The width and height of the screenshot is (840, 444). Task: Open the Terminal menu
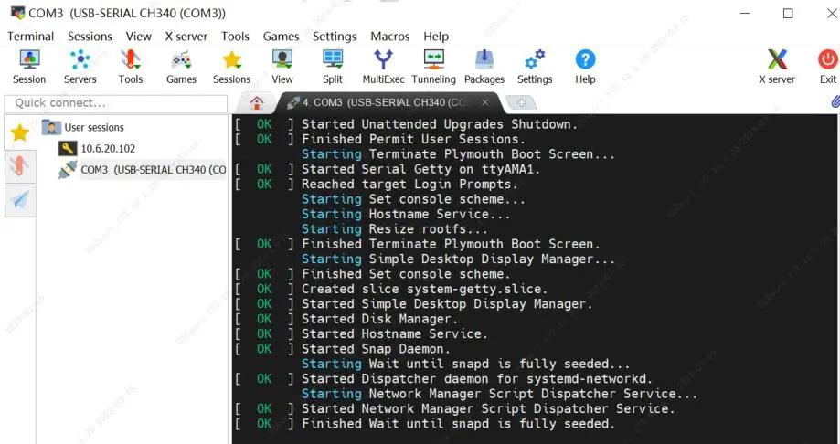(x=30, y=37)
